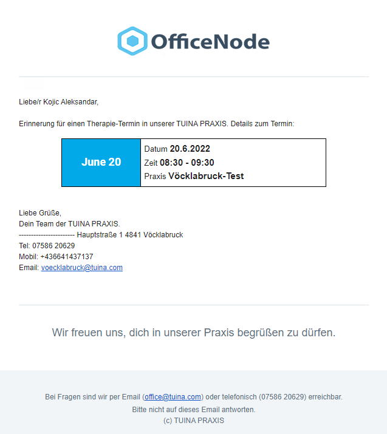The image size is (387, 434).
Task: Select the Datum 20.6.2022 line
Action: point(177,149)
